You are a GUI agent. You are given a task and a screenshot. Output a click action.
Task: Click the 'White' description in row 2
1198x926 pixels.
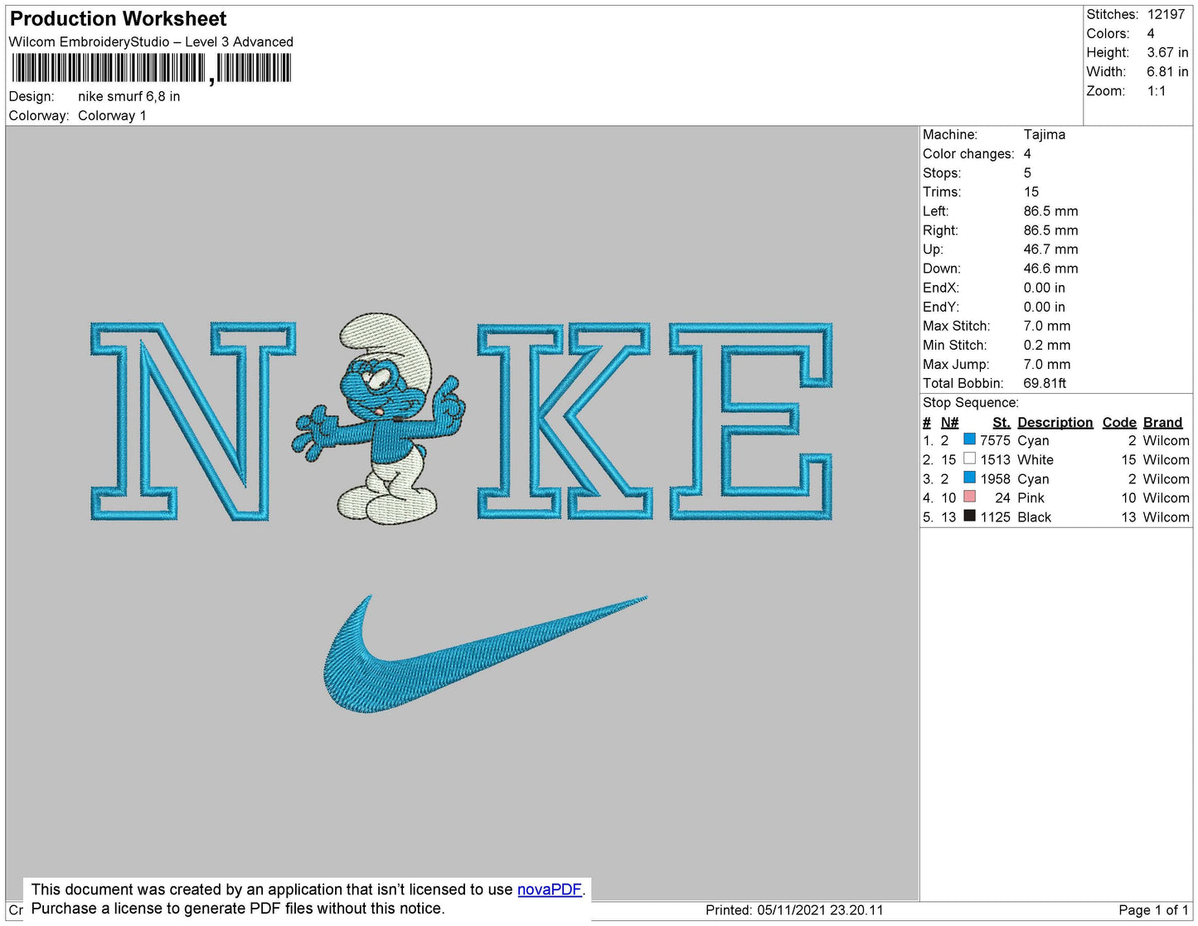coord(1036,460)
